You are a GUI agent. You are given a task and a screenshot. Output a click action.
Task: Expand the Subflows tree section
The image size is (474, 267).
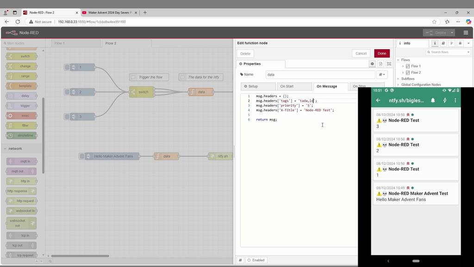pos(398,79)
